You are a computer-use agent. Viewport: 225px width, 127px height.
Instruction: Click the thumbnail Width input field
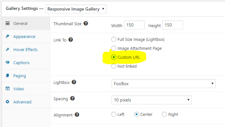[134, 25]
